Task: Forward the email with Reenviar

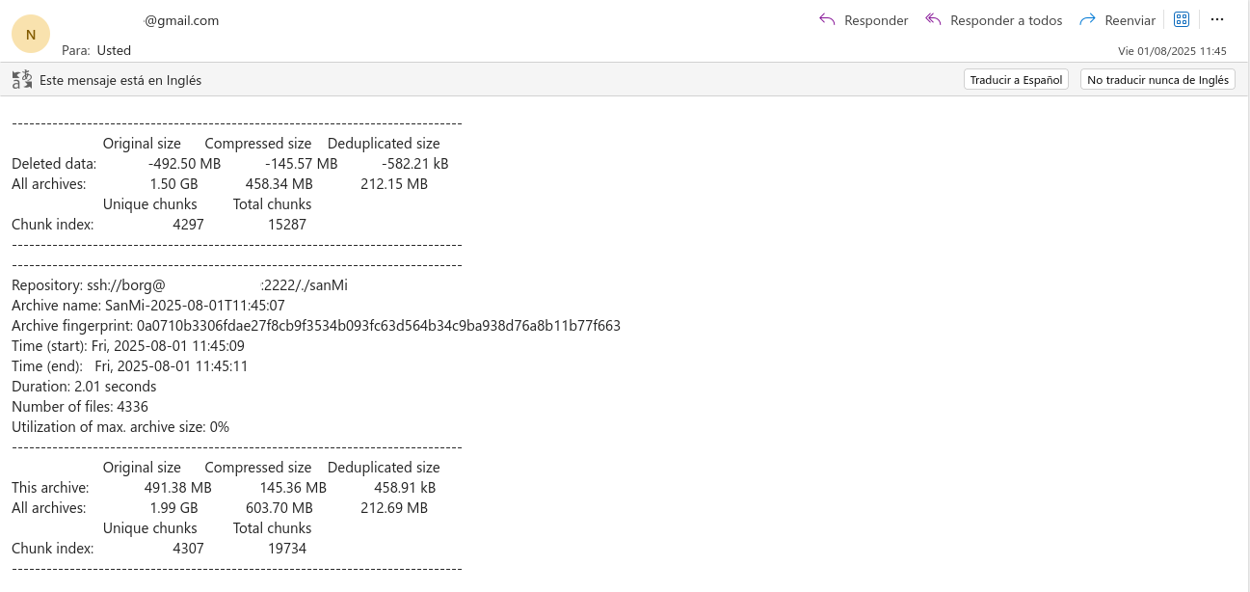Action: tap(1118, 20)
